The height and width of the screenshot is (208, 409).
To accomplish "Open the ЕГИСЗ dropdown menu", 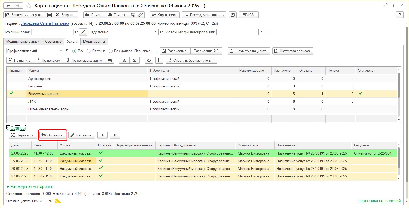I will (x=249, y=15).
